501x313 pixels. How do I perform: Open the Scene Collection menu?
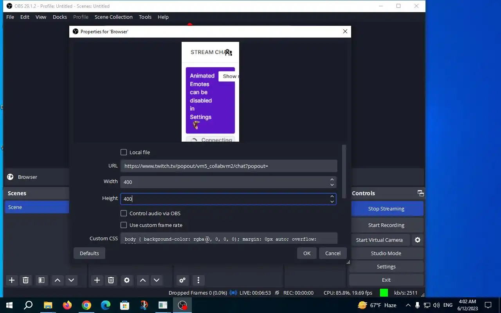(x=114, y=17)
